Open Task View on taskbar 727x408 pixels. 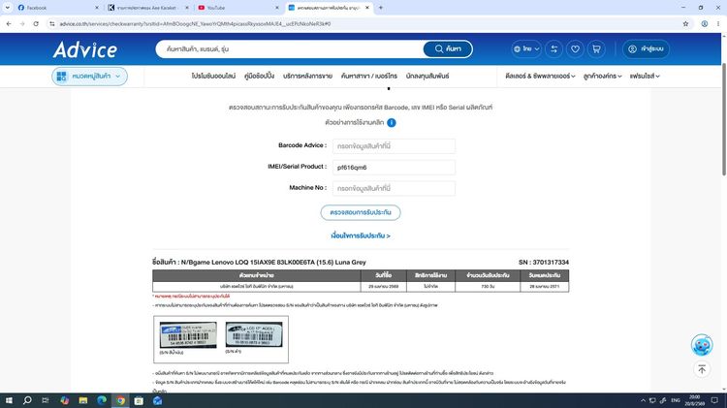click(45, 400)
